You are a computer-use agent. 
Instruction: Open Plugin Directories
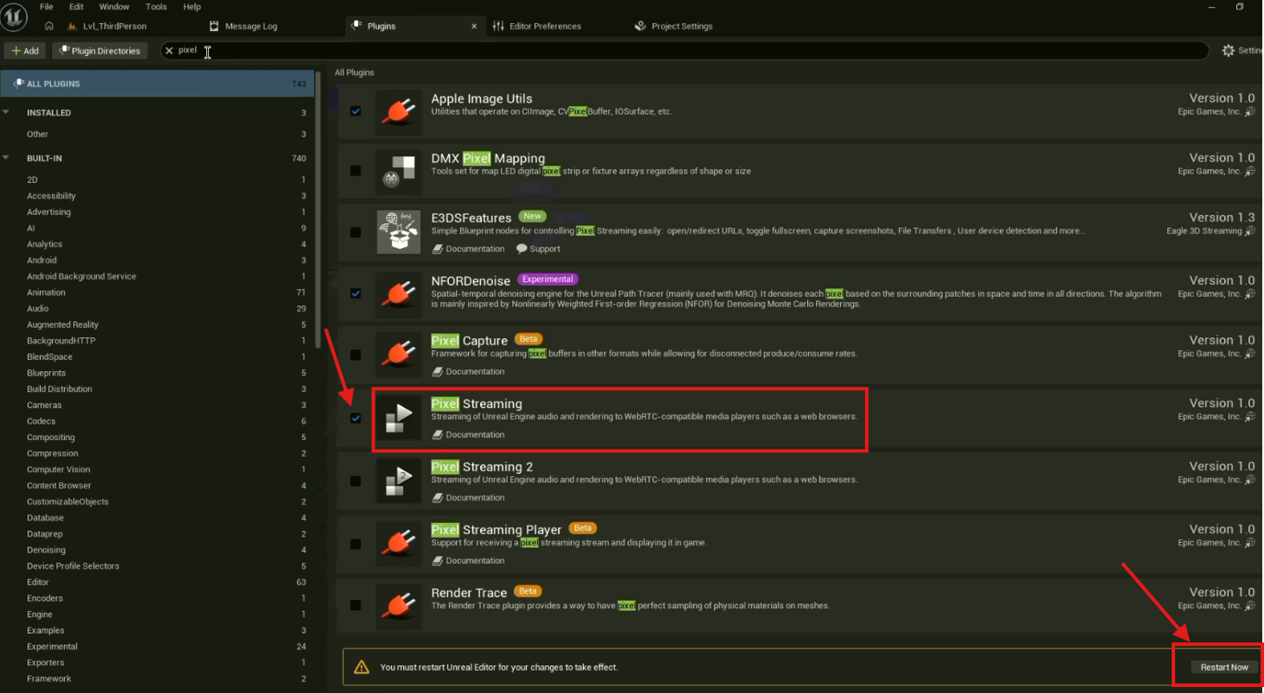[99, 51]
